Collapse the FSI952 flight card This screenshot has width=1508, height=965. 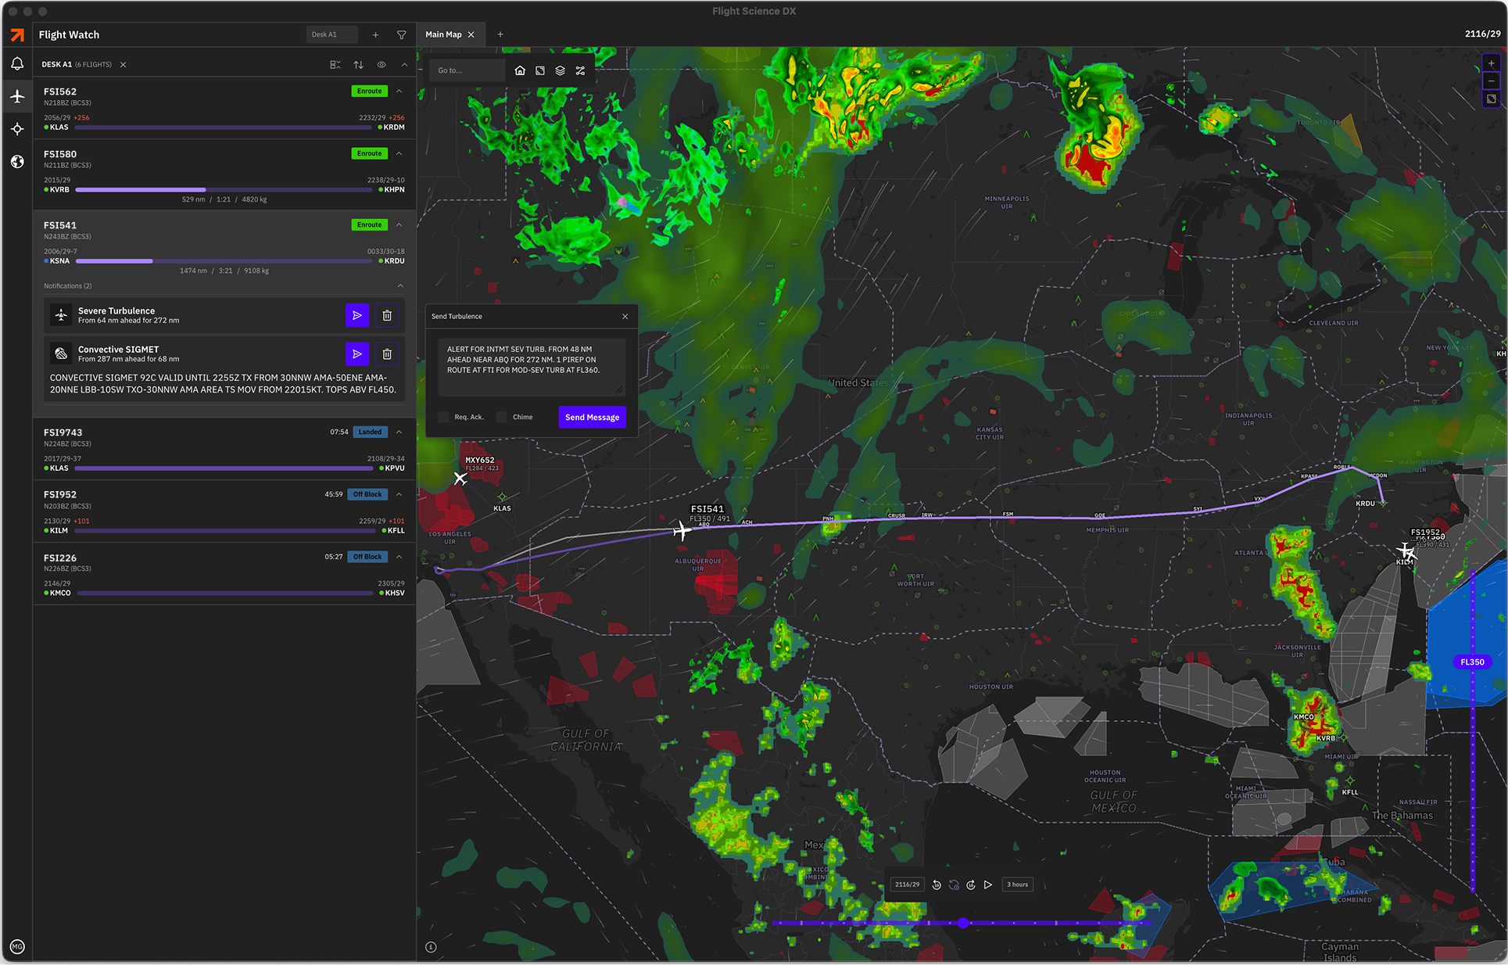pyautogui.click(x=399, y=494)
